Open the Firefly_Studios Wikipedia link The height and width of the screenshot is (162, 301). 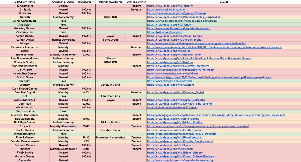click(175, 130)
